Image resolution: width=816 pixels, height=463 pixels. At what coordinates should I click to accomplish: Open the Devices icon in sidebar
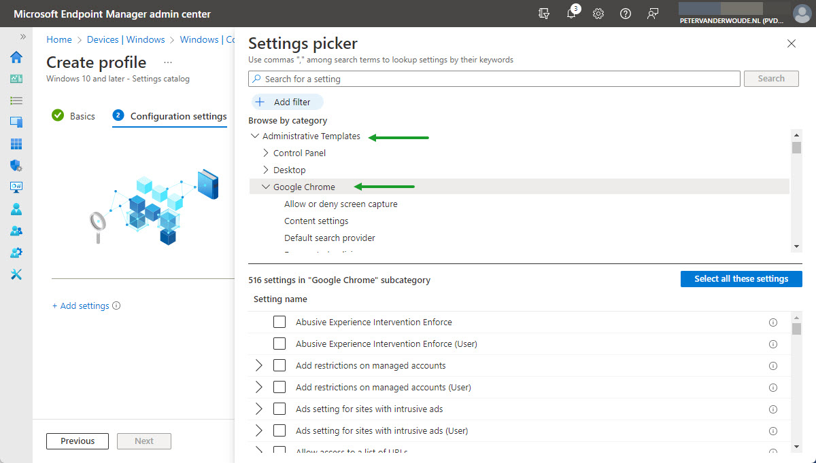pyautogui.click(x=16, y=122)
